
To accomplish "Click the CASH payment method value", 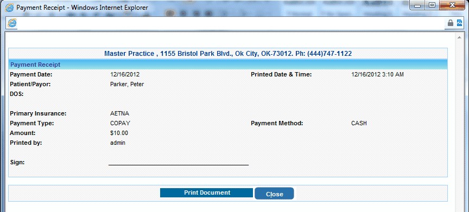I will point(359,123).
